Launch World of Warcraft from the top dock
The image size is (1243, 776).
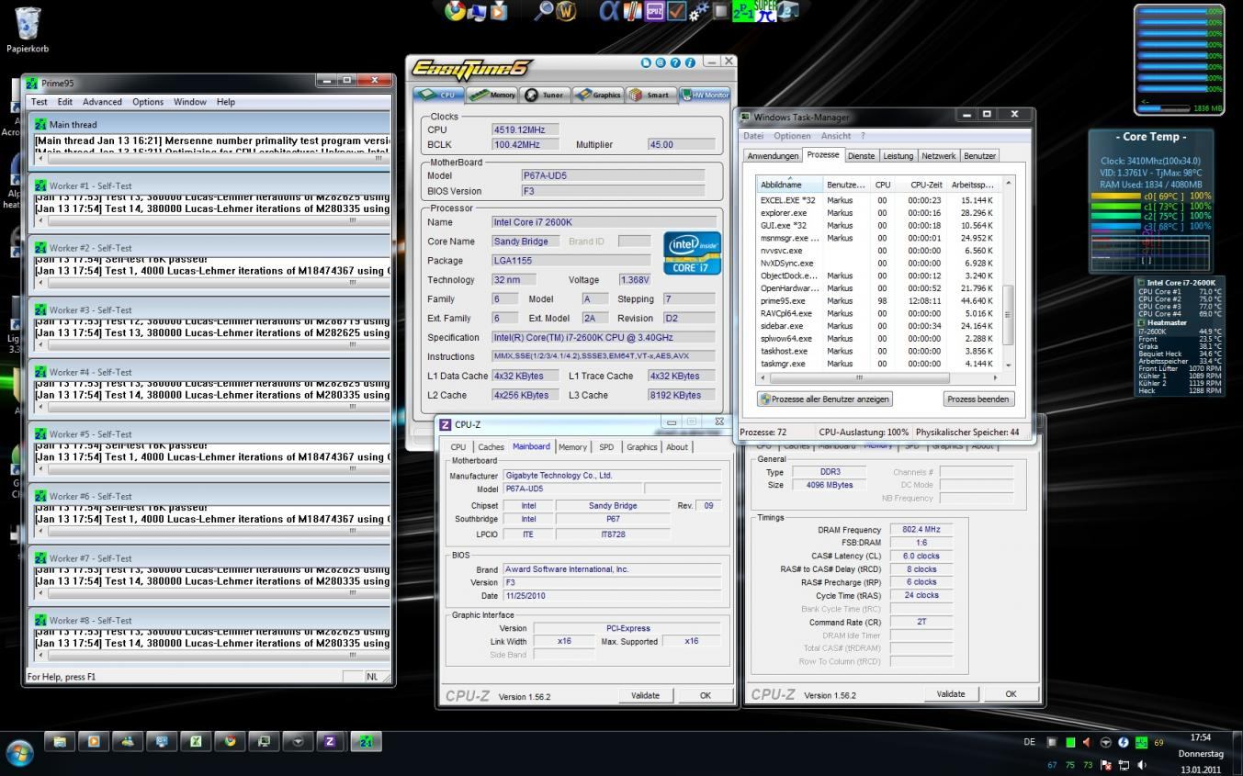click(566, 11)
